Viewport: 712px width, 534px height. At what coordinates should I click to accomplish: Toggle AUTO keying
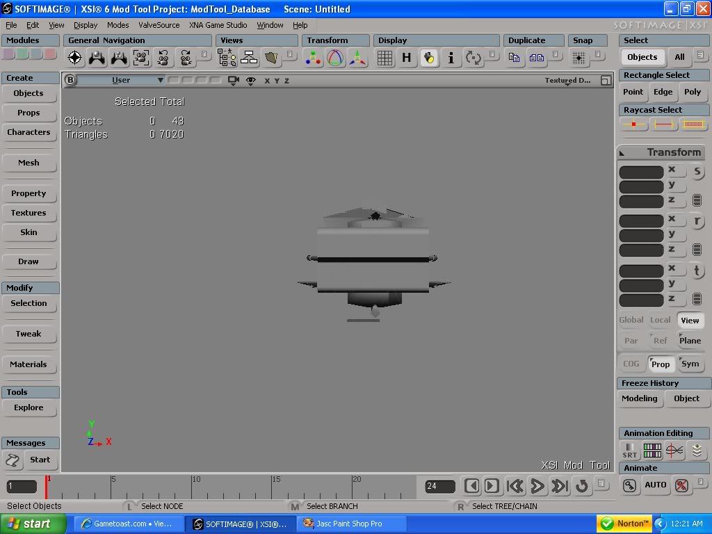(655, 485)
